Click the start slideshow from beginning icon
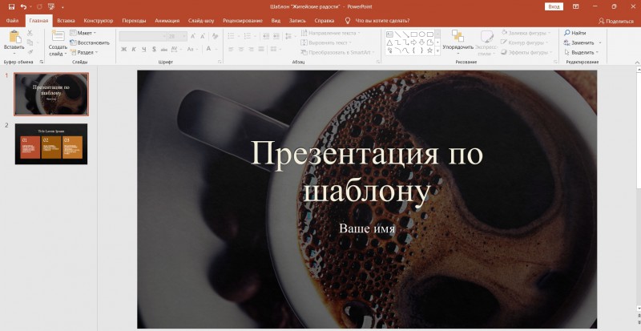641x331 pixels. pos(50,6)
